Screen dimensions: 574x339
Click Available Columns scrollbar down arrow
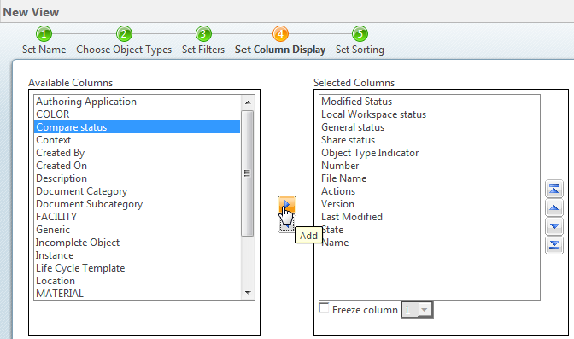coord(248,293)
